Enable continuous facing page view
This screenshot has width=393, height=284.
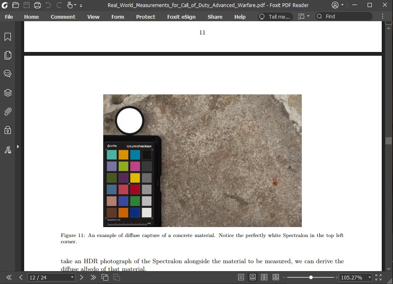tap(276, 277)
